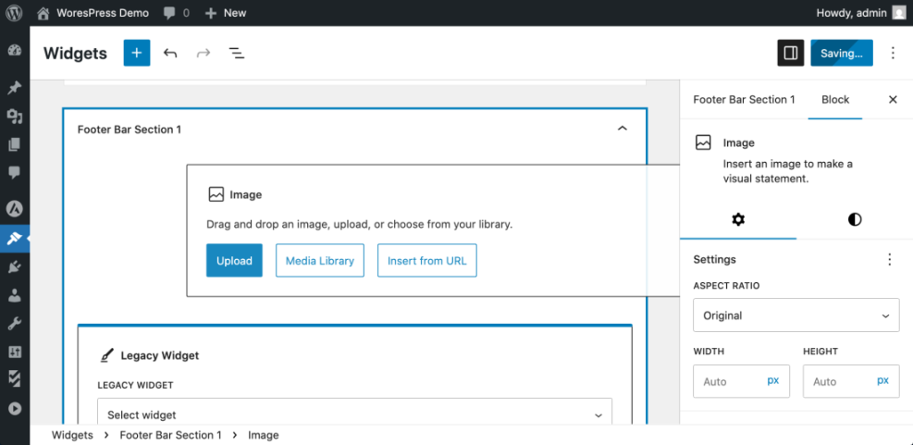Click the Image icon in the sidebar
The height and width of the screenshot is (445, 913).
[x=703, y=142]
